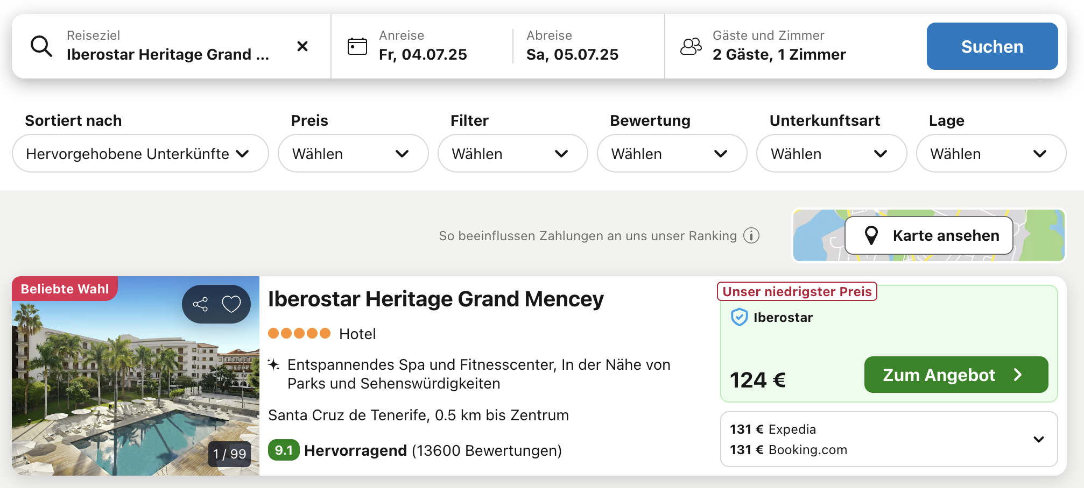Clear the Reiseziel destination field
This screenshot has height=488, width=1084.
pyautogui.click(x=302, y=46)
